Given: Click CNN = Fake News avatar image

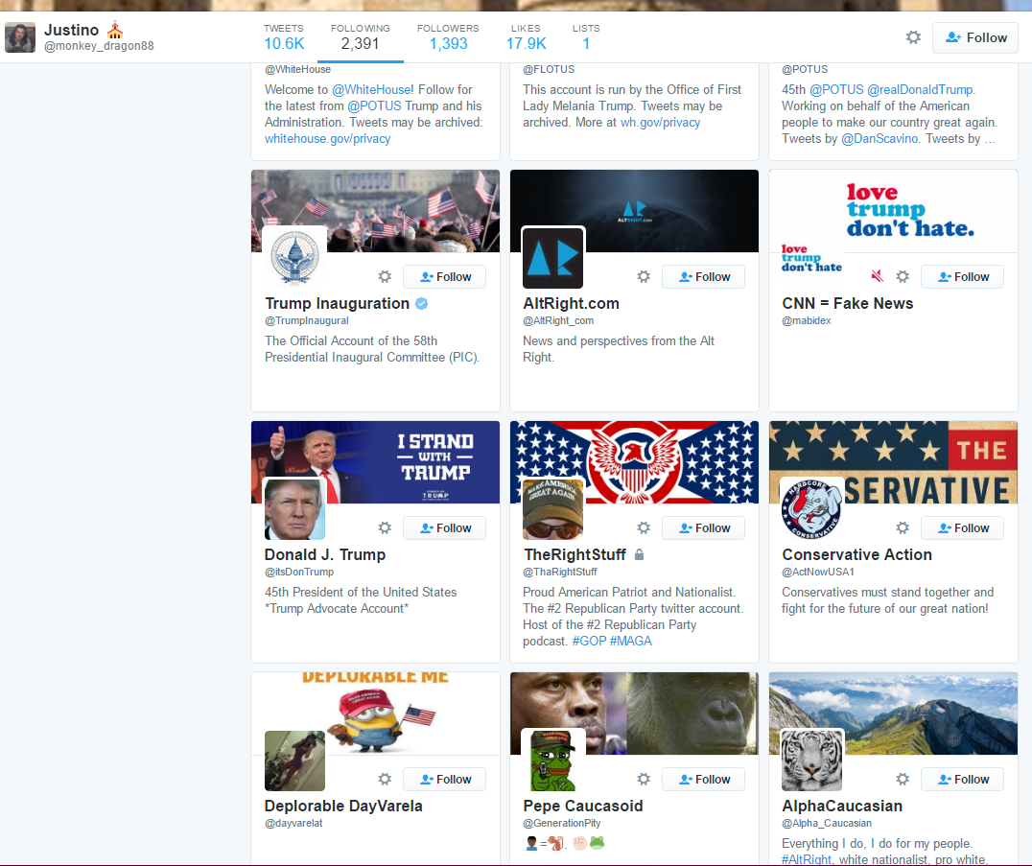Looking at the screenshot, I should tap(811, 258).
